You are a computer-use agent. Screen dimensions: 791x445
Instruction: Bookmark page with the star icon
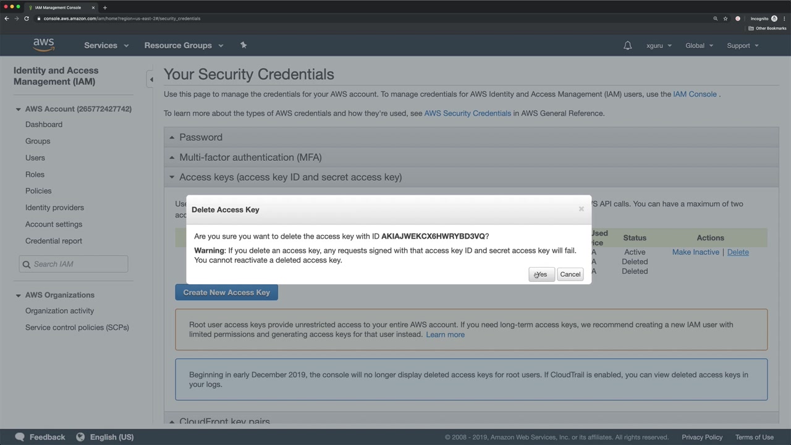click(x=725, y=19)
